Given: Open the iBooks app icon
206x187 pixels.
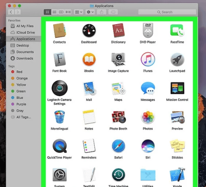Looking at the screenshot, I should 89,60.
